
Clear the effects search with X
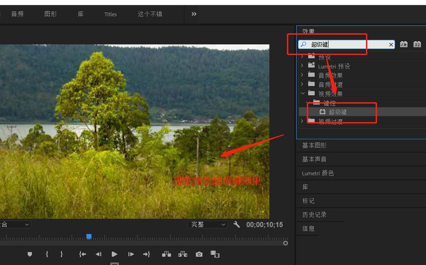(391, 44)
